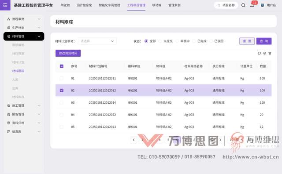282x174 pixels.
Task: Open the 材料跟踪 submenu item
Action: tap(18, 71)
